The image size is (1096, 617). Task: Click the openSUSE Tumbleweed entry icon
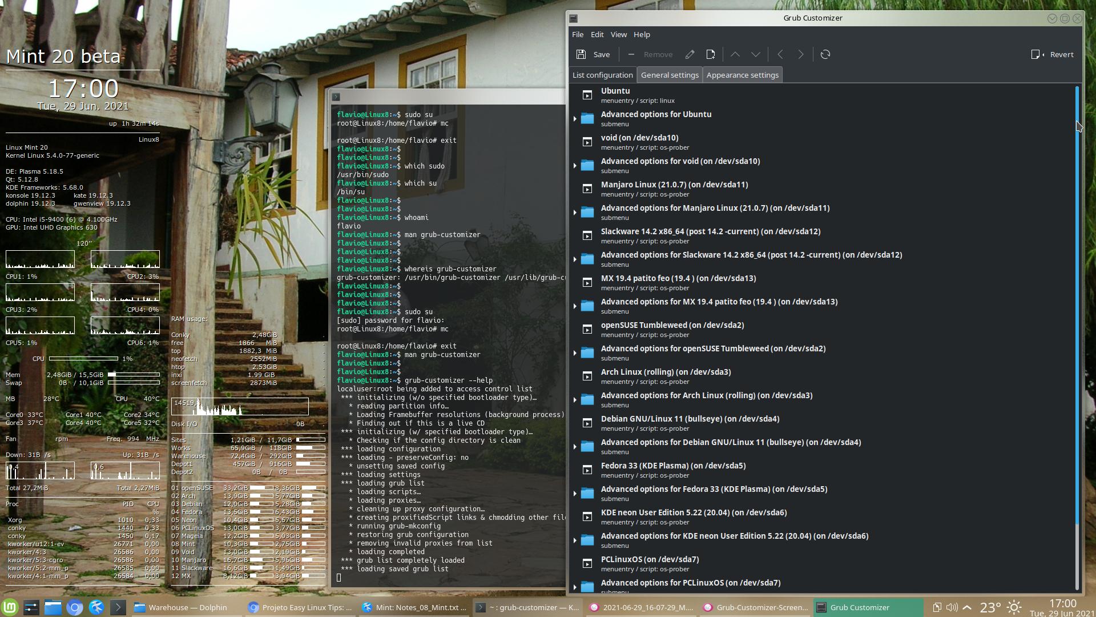[587, 329]
